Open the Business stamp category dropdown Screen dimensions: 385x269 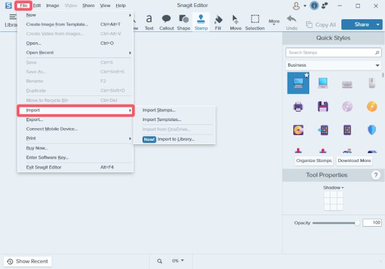334,65
